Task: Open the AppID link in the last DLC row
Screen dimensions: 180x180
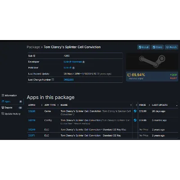Action: point(31,135)
